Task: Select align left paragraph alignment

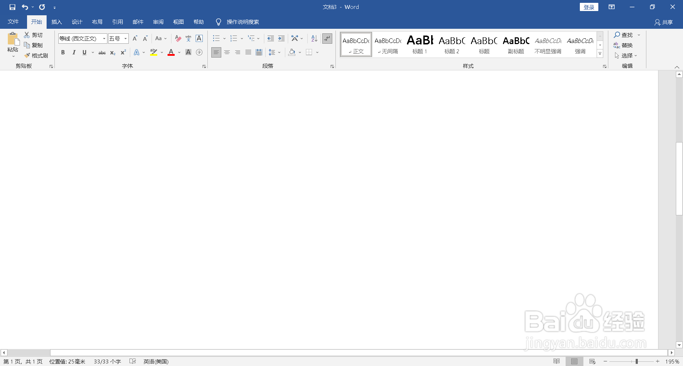Action: 216,52
